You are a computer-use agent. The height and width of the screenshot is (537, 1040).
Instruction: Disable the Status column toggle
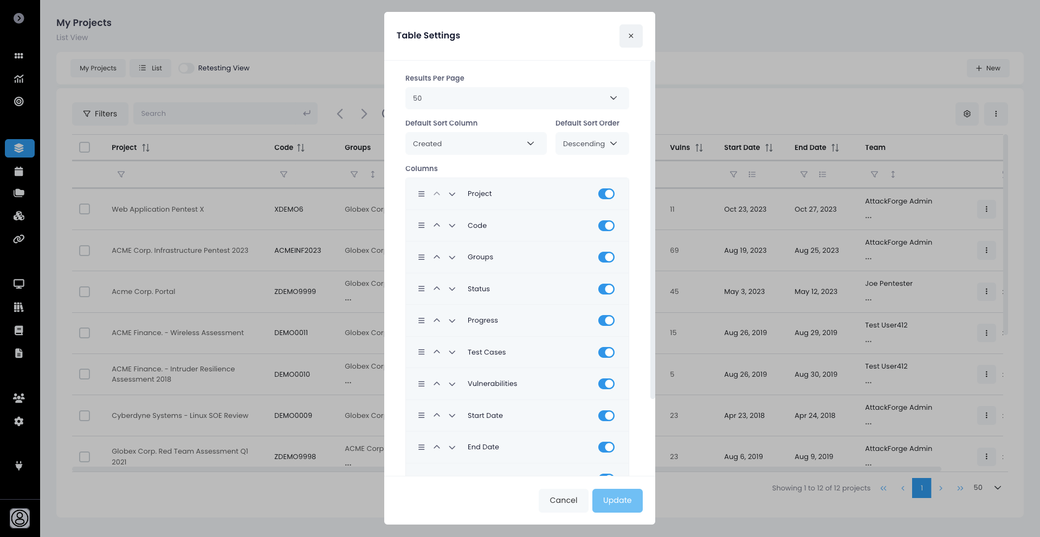(606, 289)
